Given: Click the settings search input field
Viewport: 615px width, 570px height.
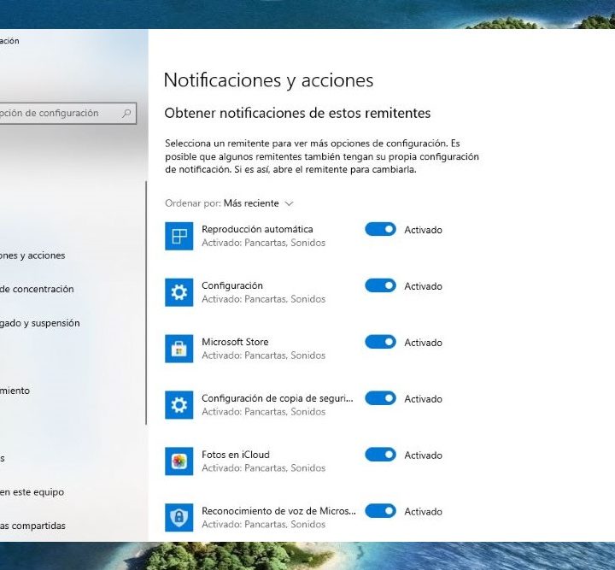Looking at the screenshot, I should click(x=67, y=114).
